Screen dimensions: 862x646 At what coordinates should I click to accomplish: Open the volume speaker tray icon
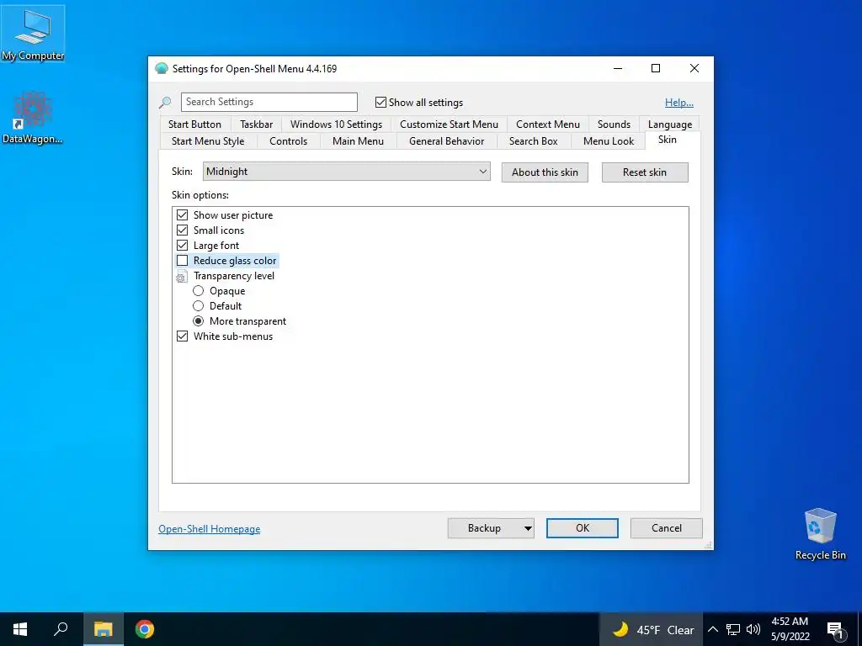click(753, 629)
